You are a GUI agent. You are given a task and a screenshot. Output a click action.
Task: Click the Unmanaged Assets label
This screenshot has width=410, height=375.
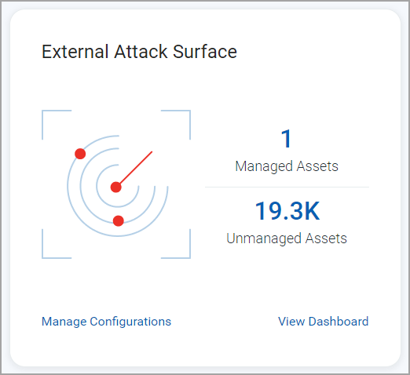point(287,238)
